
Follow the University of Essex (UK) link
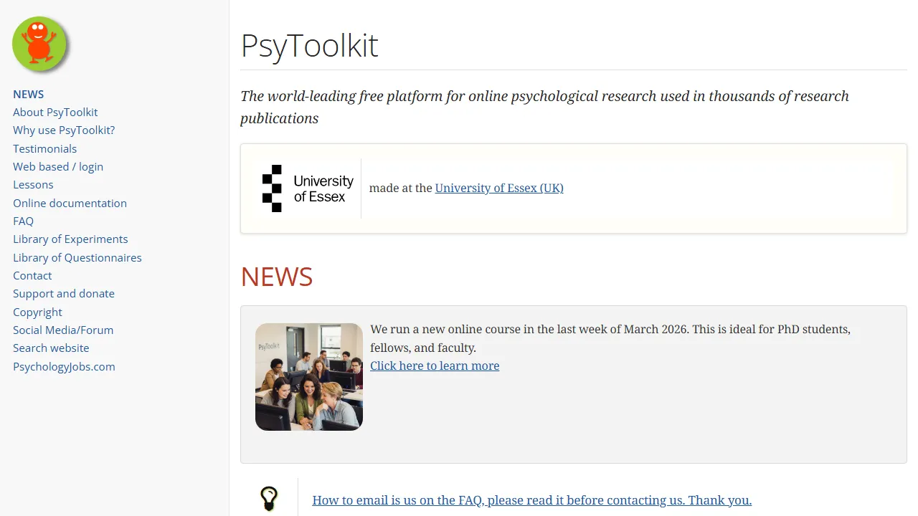[x=499, y=188]
